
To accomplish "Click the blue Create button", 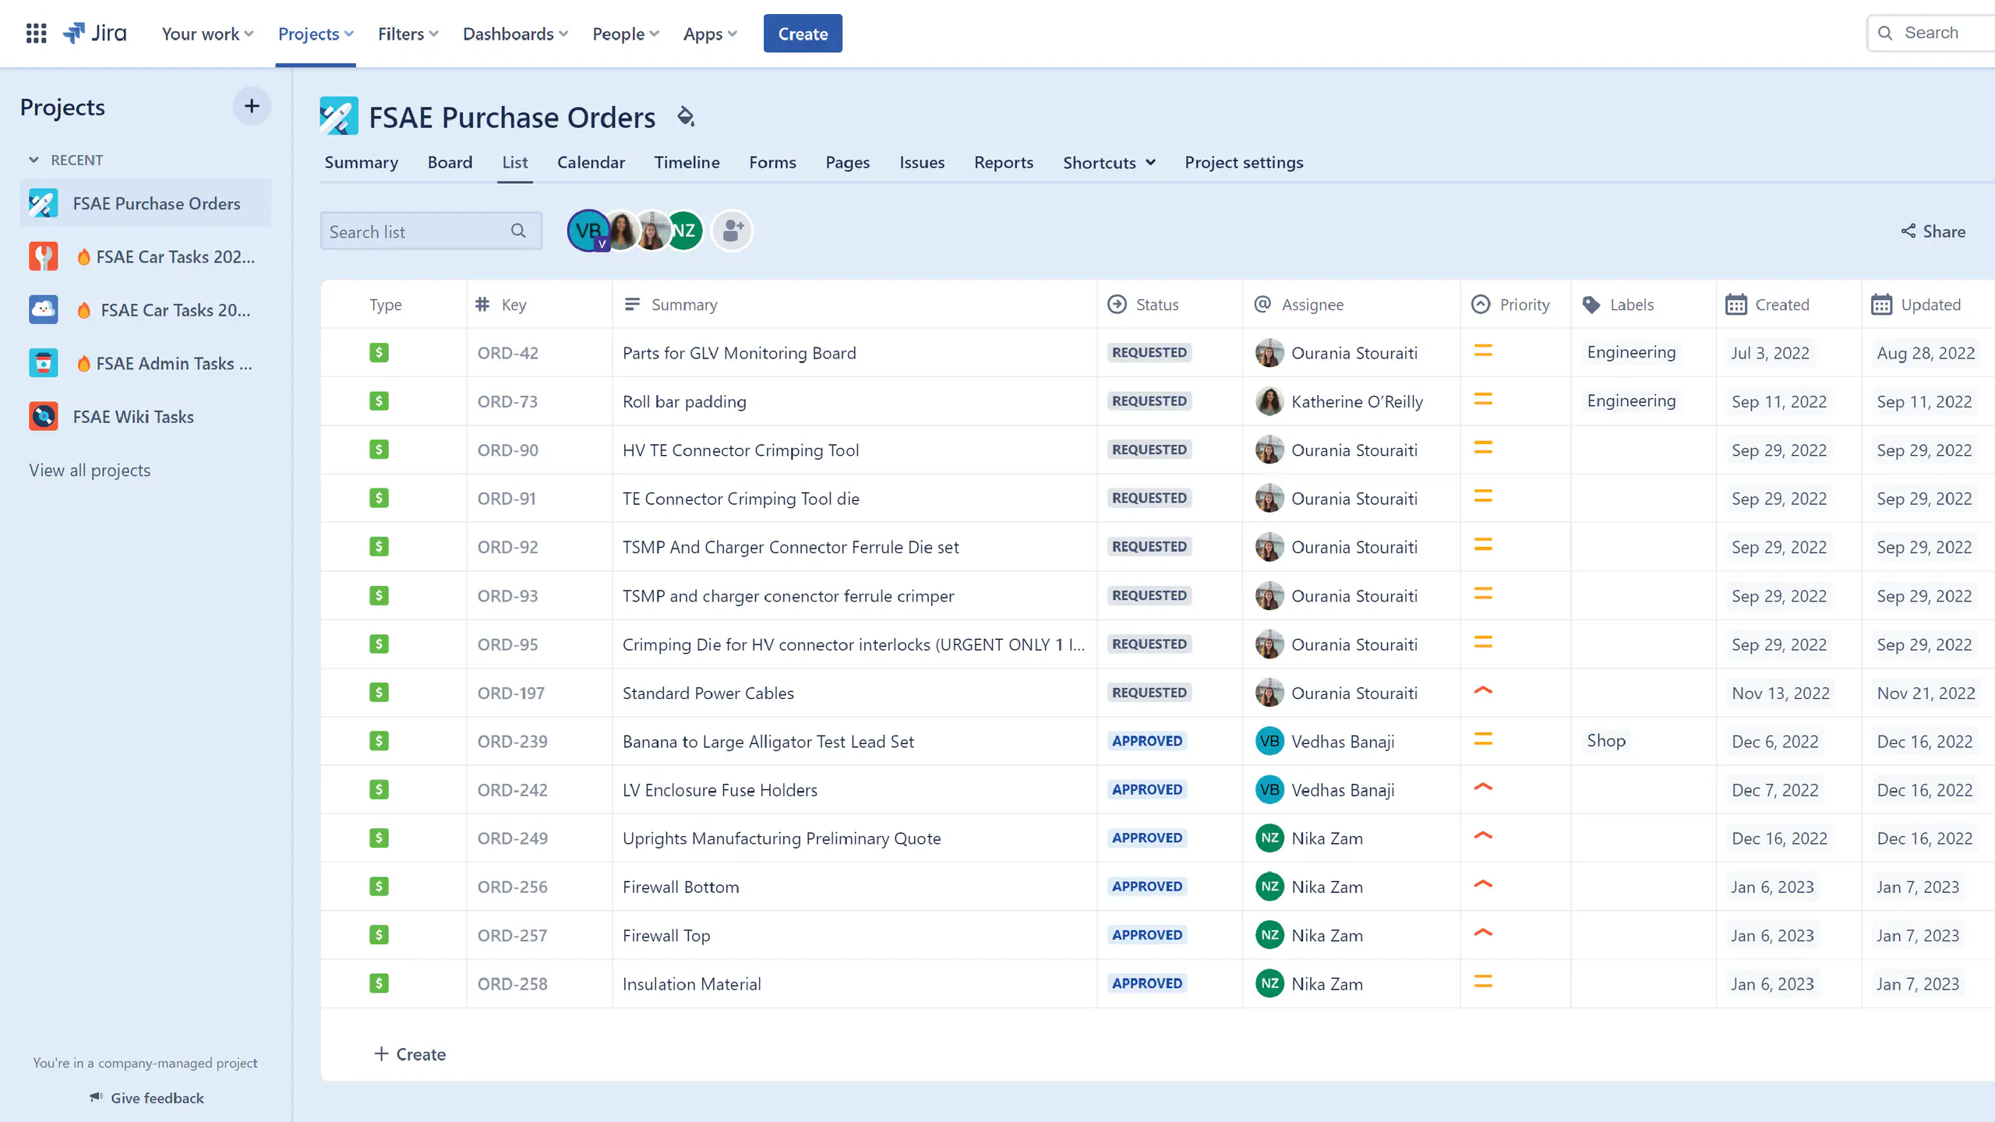I will coord(803,34).
